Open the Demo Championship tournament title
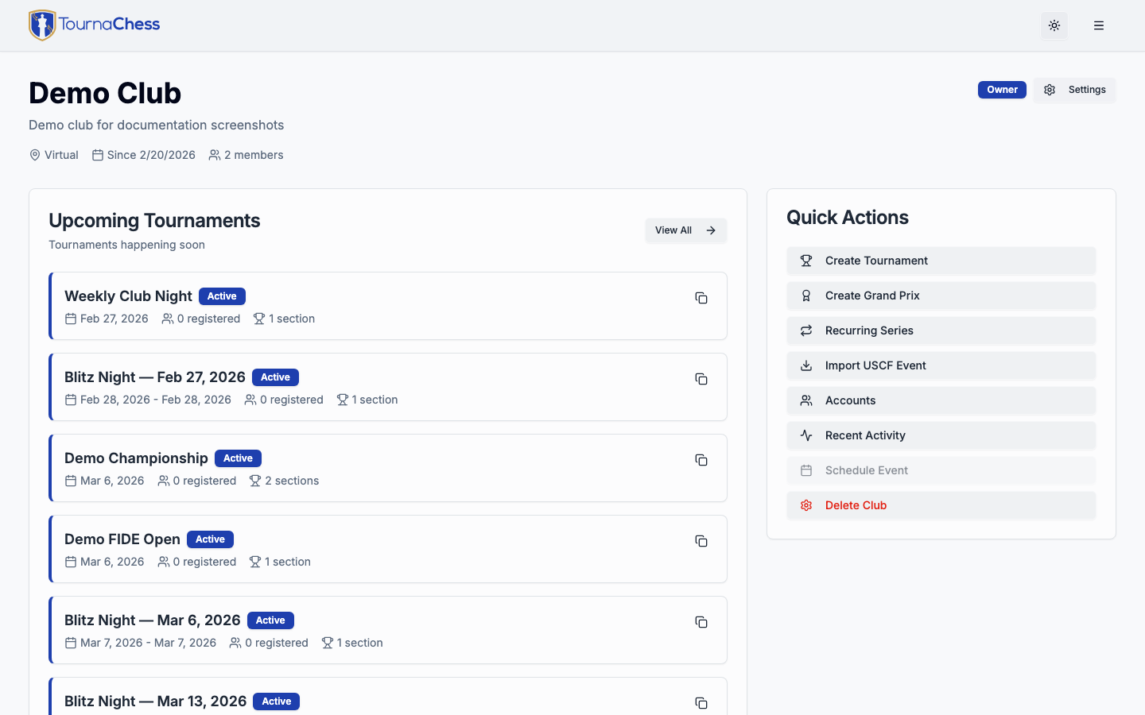Viewport: 1145px width, 715px height. pyautogui.click(x=136, y=458)
